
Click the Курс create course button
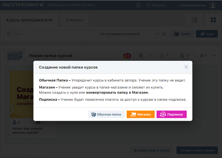point(207,34)
